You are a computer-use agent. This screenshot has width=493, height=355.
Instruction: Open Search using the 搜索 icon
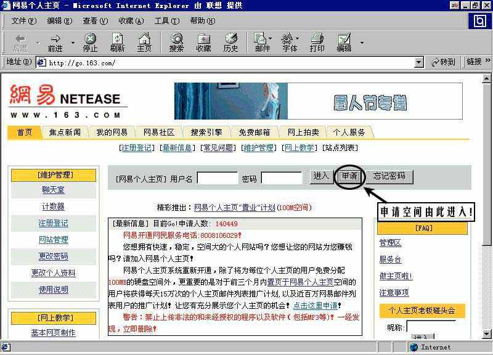[x=177, y=41]
